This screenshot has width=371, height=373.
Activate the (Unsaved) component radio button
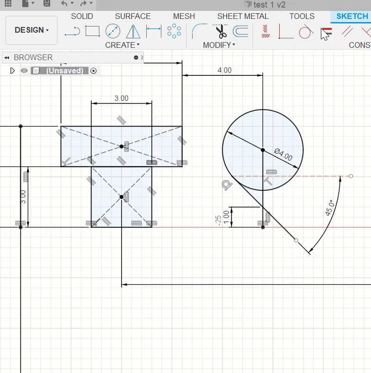tap(94, 71)
